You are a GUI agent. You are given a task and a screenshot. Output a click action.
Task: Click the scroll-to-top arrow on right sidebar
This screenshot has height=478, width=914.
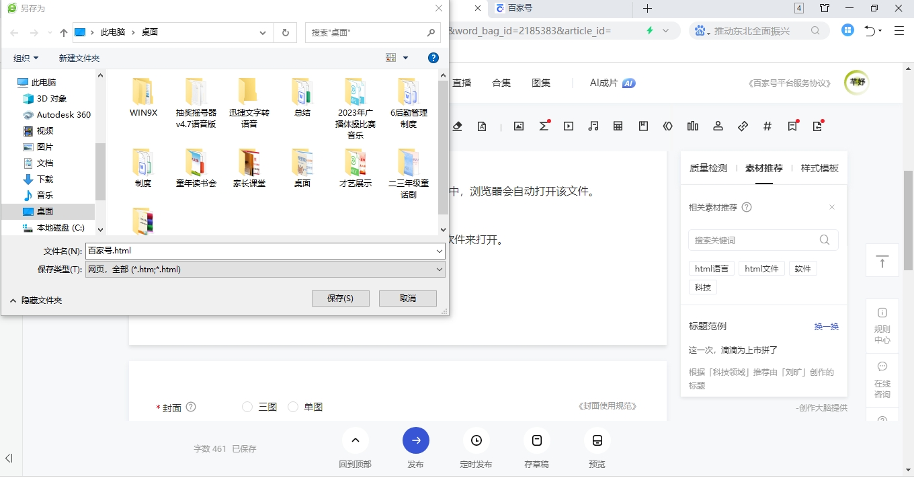coord(882,262)
